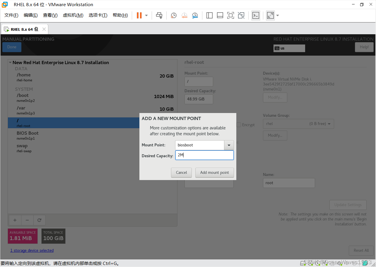Screen dimensions: 376x267
Task: Take a snapshot using the clock-plus icon
Action: [174, 16]
